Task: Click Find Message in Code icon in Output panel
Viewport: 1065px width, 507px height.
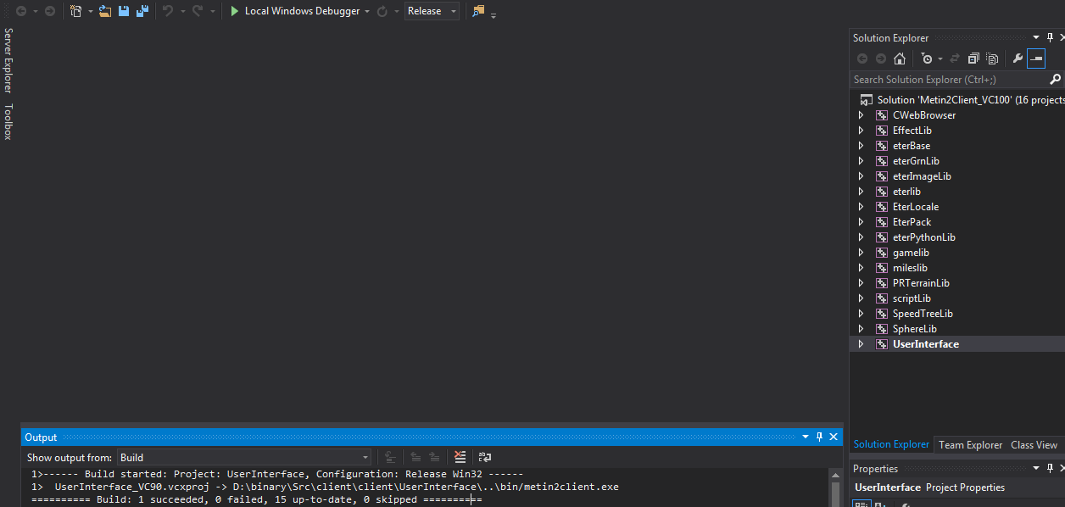Action: point(390,458)
